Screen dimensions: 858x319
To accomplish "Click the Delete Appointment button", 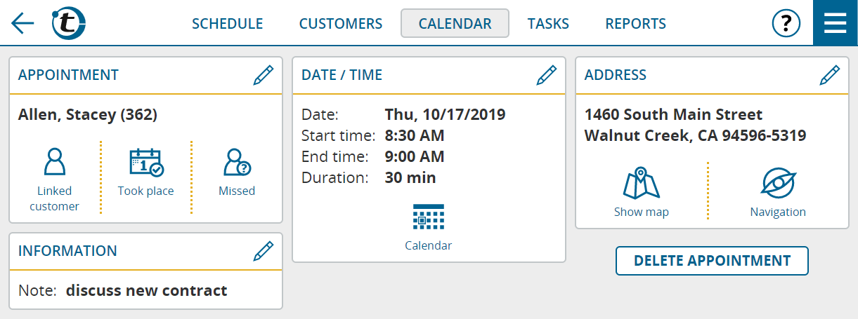I will [x=712, y=261].
